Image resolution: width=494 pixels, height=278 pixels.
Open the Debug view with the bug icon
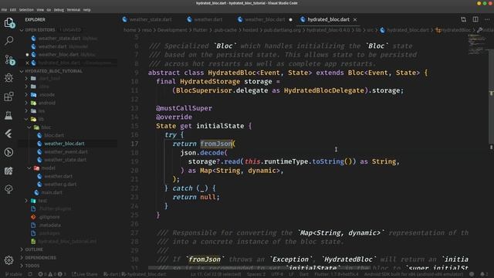tap(8, 78)
